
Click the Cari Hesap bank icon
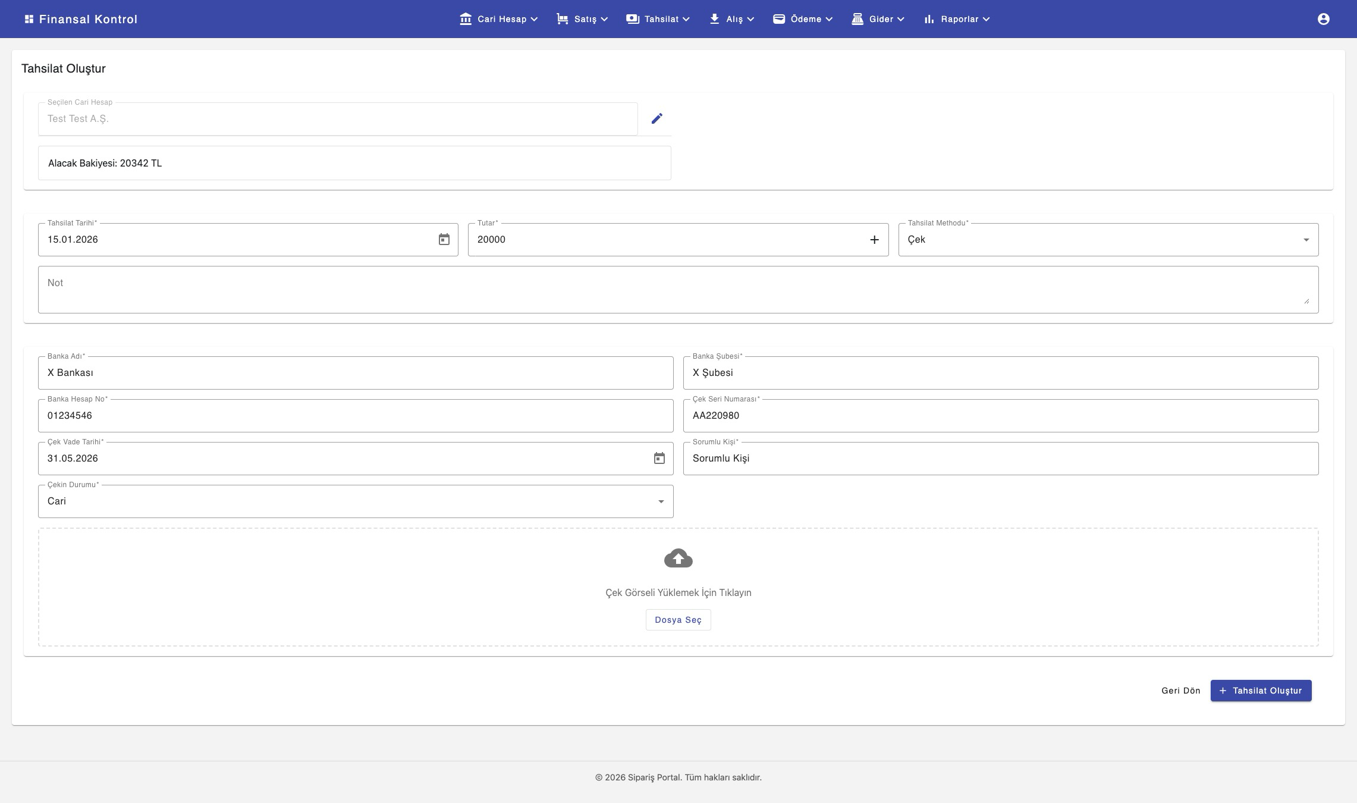coord(465,19)
